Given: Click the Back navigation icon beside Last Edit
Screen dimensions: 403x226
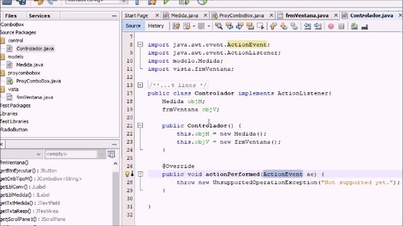Looking at the screenshot, I should (x=187, y=26).
